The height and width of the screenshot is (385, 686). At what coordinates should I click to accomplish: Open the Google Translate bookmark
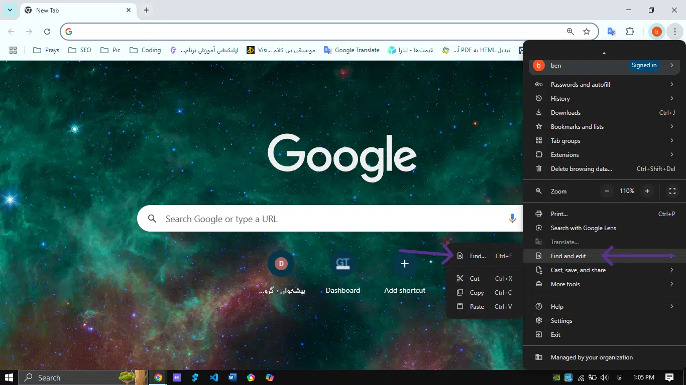352,50
